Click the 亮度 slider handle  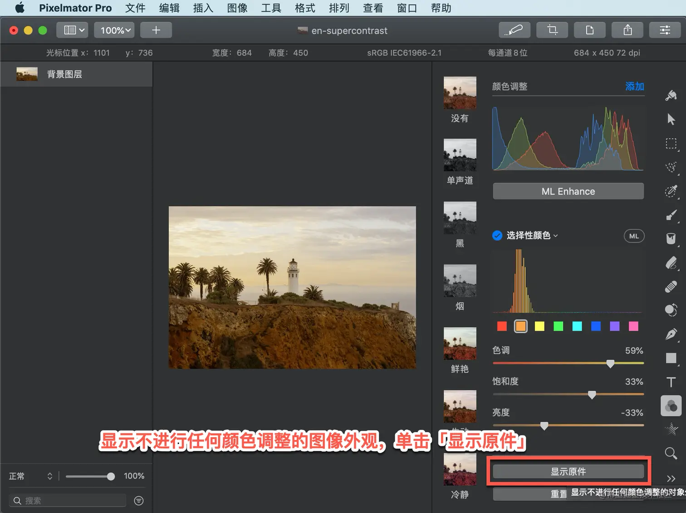click(x=544, y=425)
